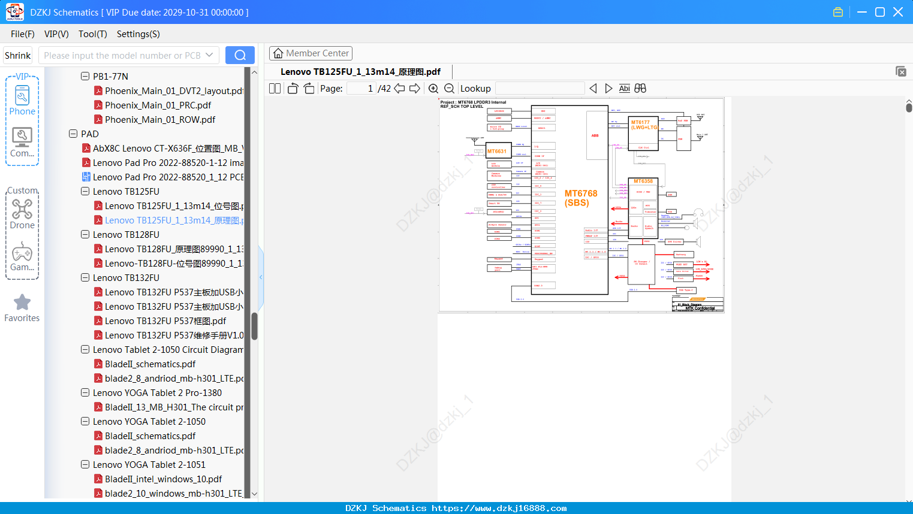Go to the previous page arrow
This screenshot has height=514, width=913.
tap(399, 89)
